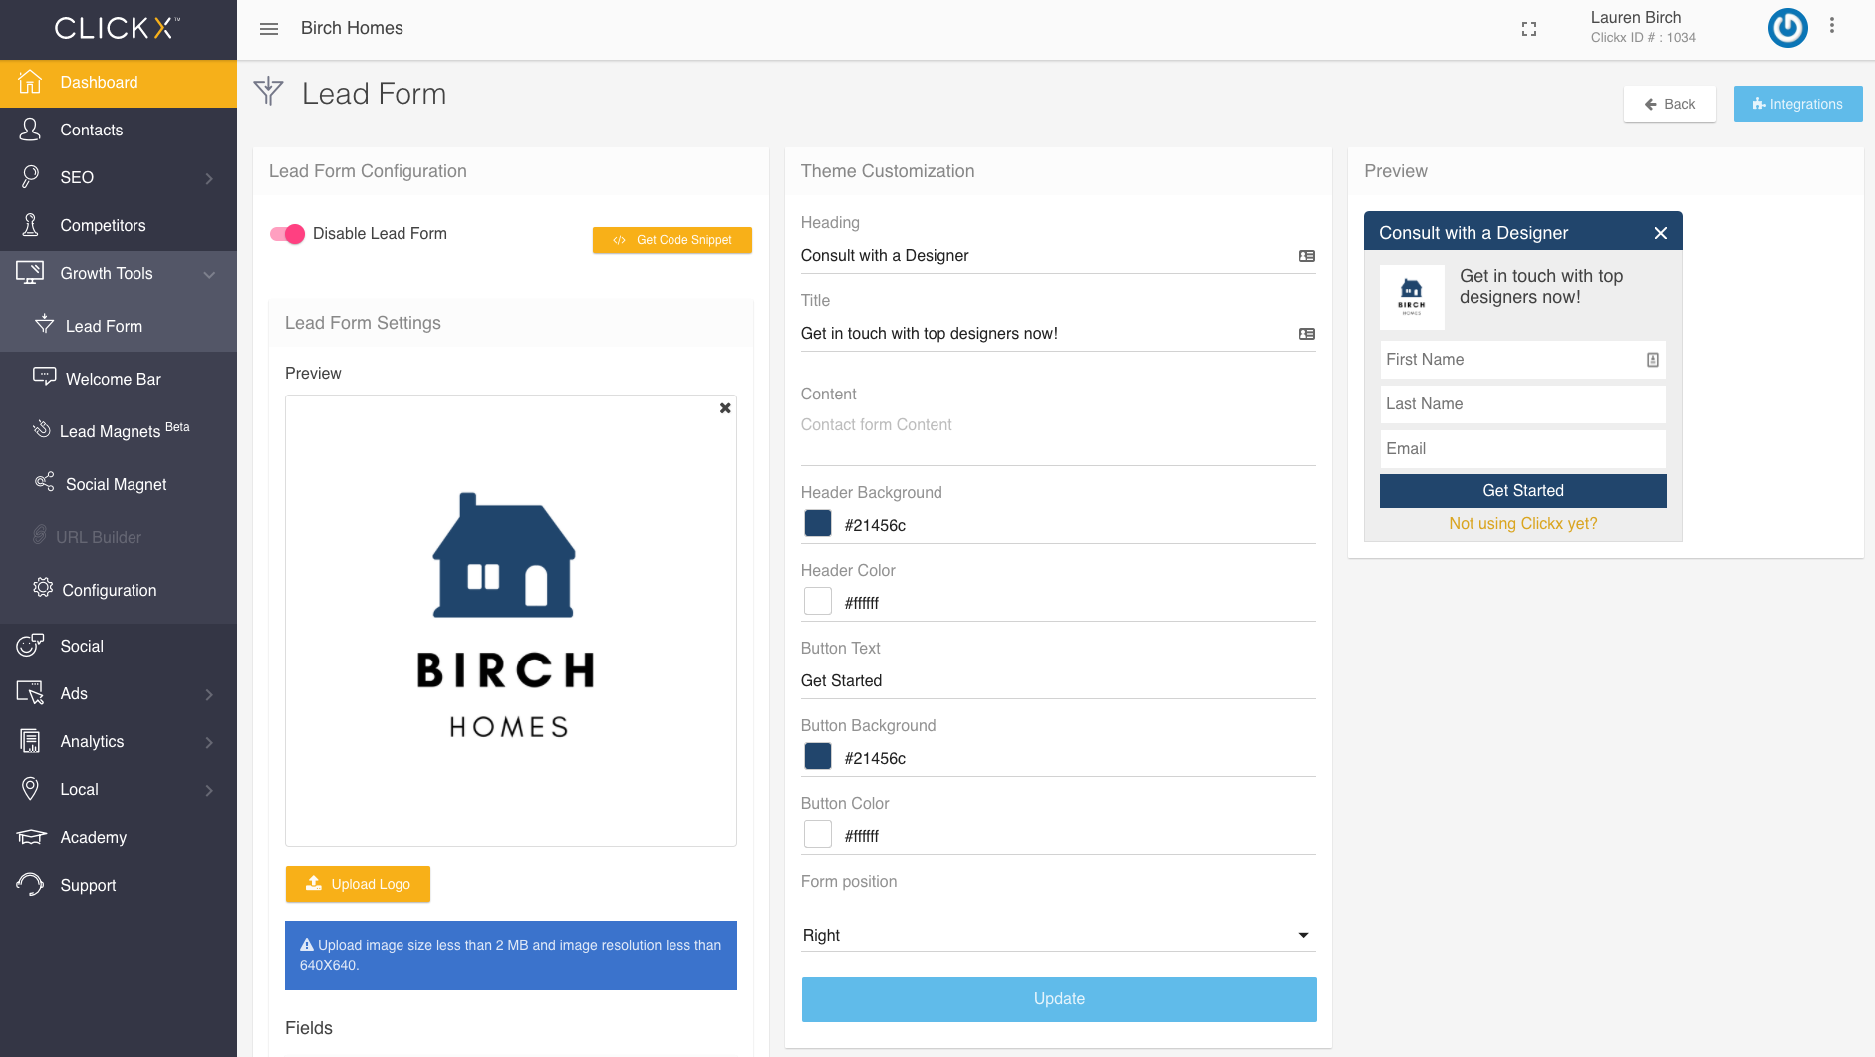Click the Integrations button
This screenshot has height=1057, width=1875.
(x=1797, y=104)
